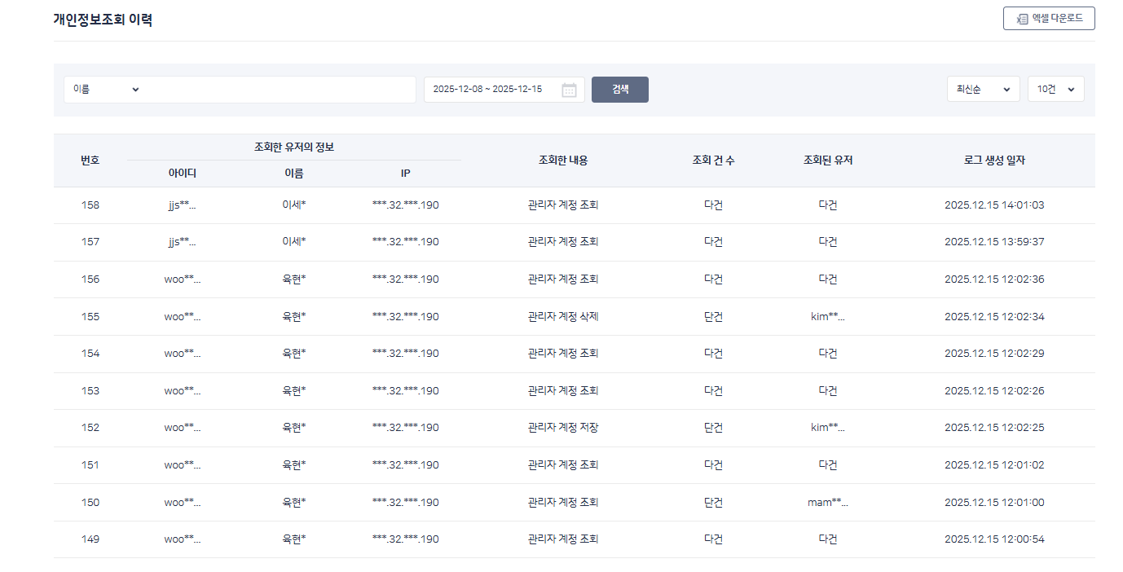Select log row number 149
Screen dimensions: 1123x572
(90, 539)
